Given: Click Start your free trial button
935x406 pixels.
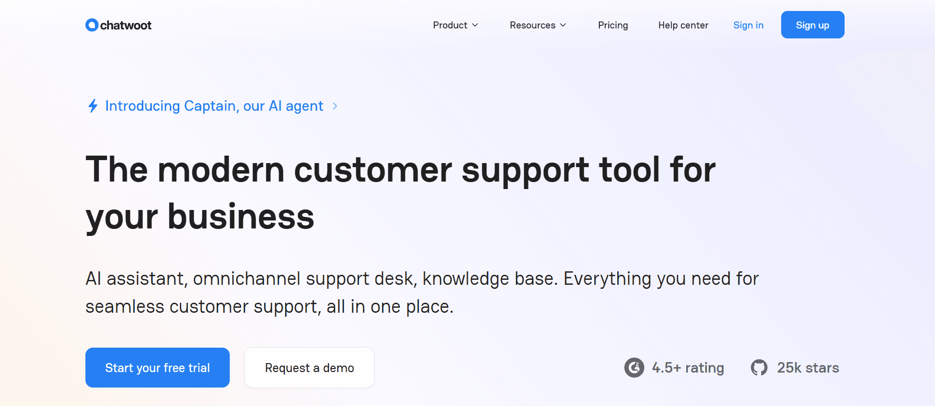Looking at the screenshot, I should click(157, 368).
